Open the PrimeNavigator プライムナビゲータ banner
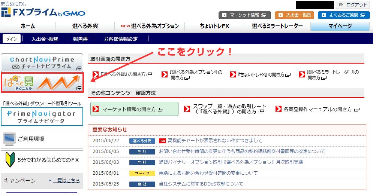The image size is (373, 193). click(x=42, y=117)
